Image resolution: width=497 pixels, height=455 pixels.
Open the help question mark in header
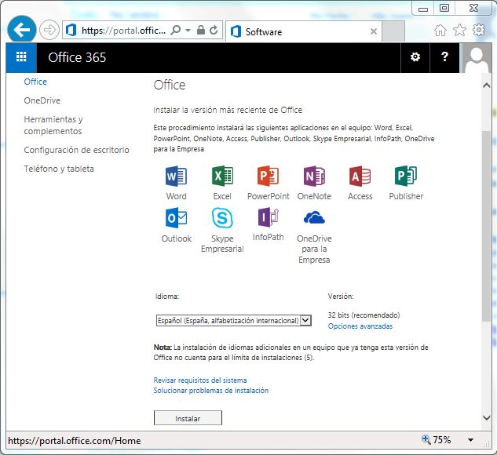point(444,57)
